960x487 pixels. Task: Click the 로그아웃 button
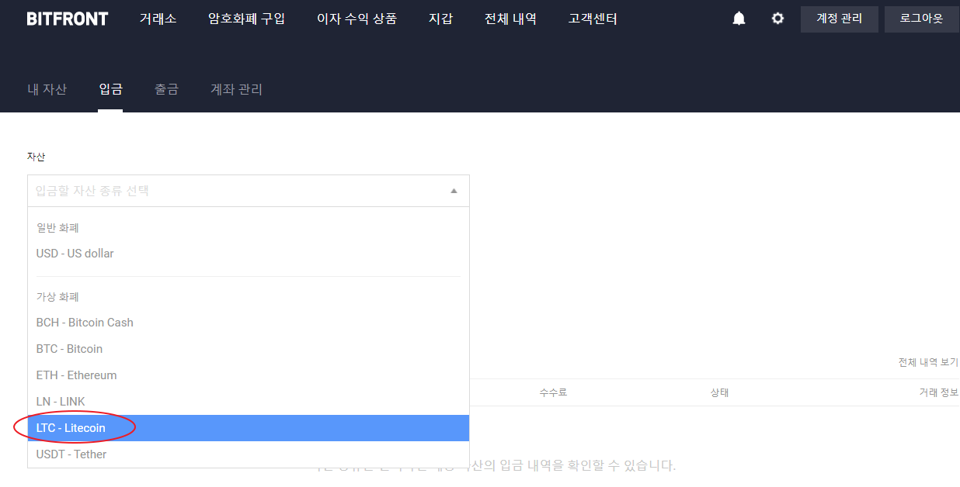[922, 19]
